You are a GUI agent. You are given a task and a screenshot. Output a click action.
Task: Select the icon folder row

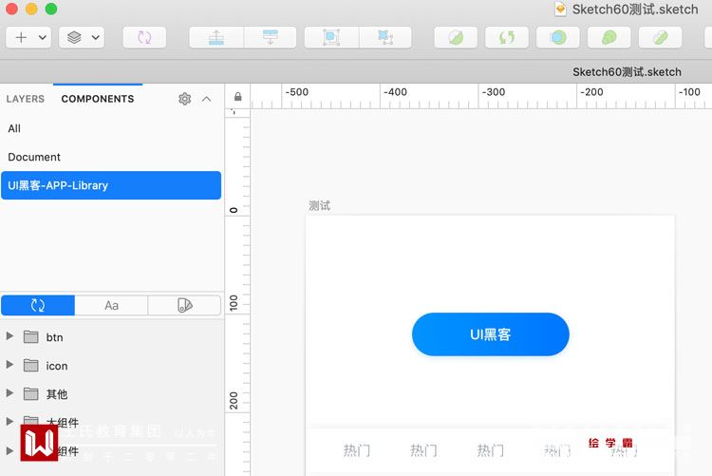(x=112, y=366)
